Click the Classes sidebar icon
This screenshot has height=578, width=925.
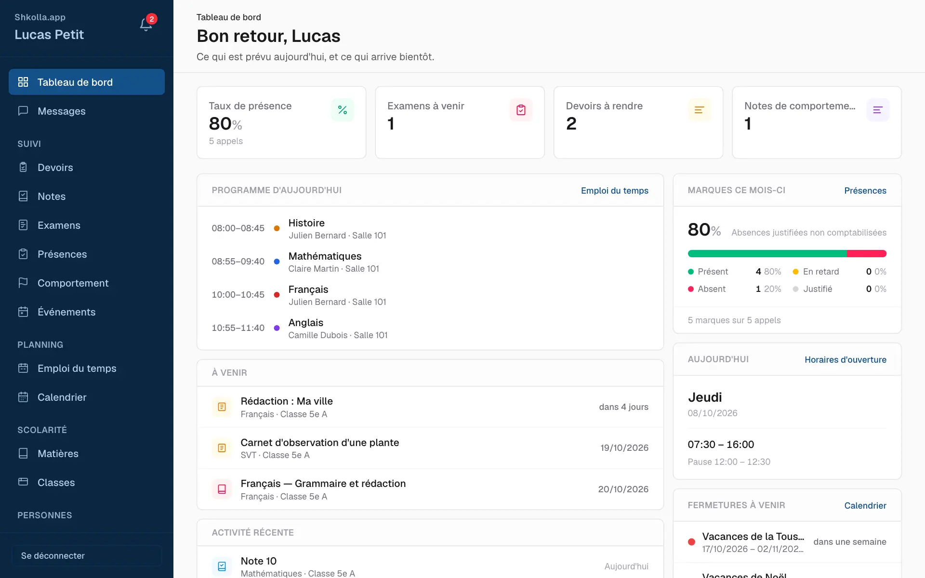(23, 482)
